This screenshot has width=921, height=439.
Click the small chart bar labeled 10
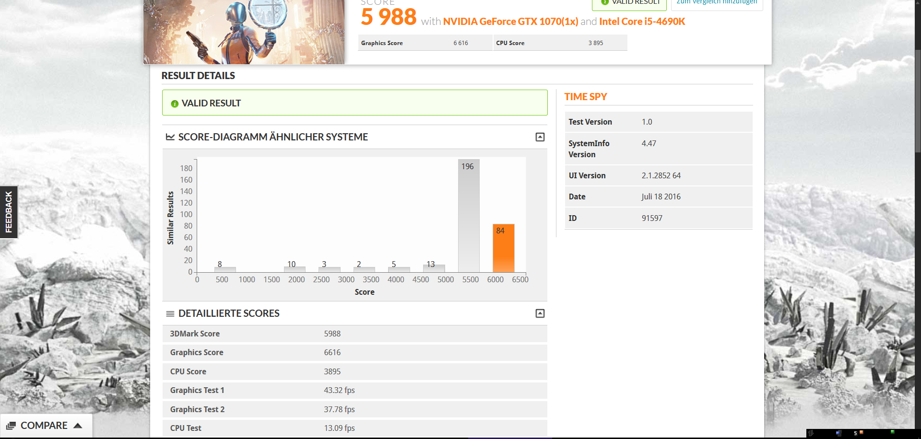[x=295, y=269]
